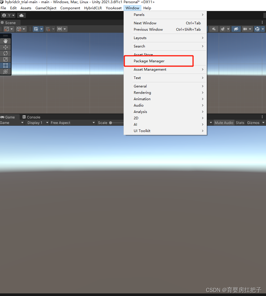Select the Move tool
Viewport: 266px width, 296px height.
click(x=6, y=47)
